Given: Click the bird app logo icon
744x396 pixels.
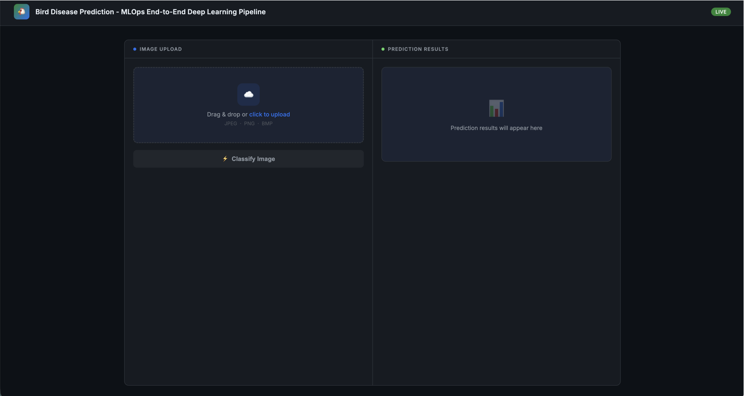Looking at the screenshot, I should (x=22, y=12).
